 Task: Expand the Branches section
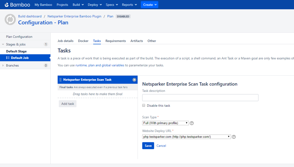coord(3,66)
